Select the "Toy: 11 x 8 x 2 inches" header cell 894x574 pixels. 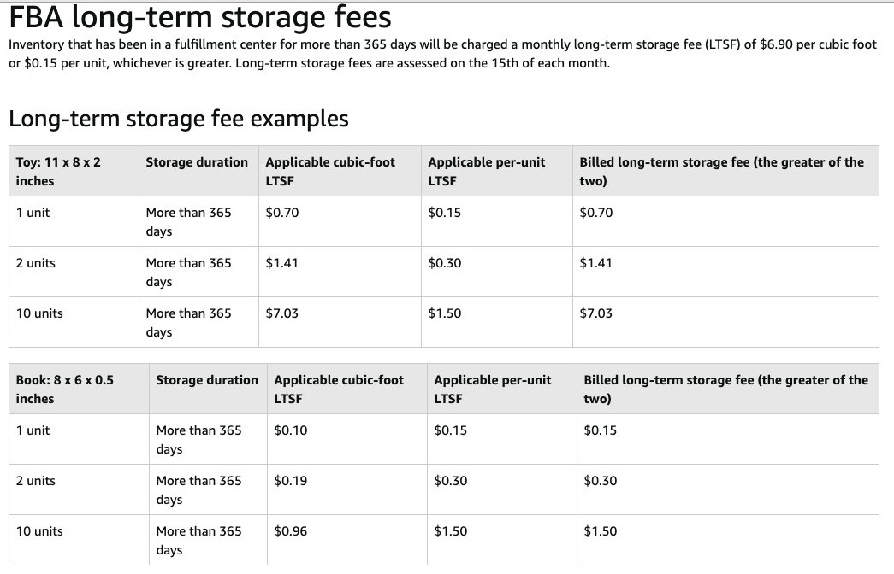(58, 171)
